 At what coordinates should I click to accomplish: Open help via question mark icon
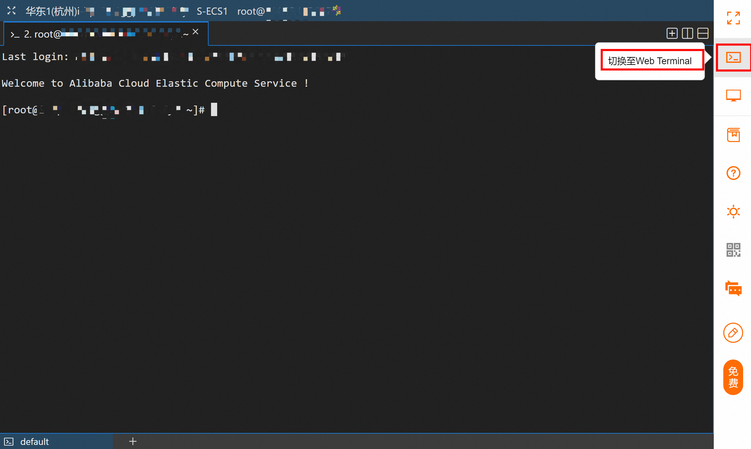click(733, 173)
